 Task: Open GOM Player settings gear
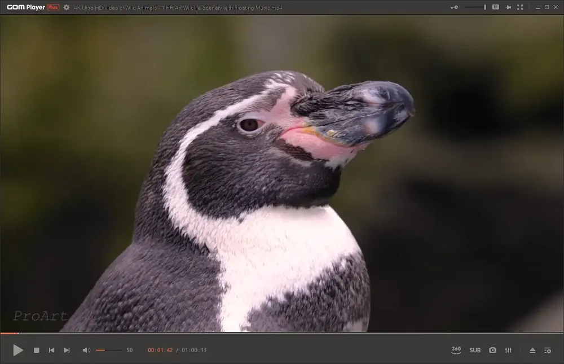pyautogui.click(x=67, y=7)
